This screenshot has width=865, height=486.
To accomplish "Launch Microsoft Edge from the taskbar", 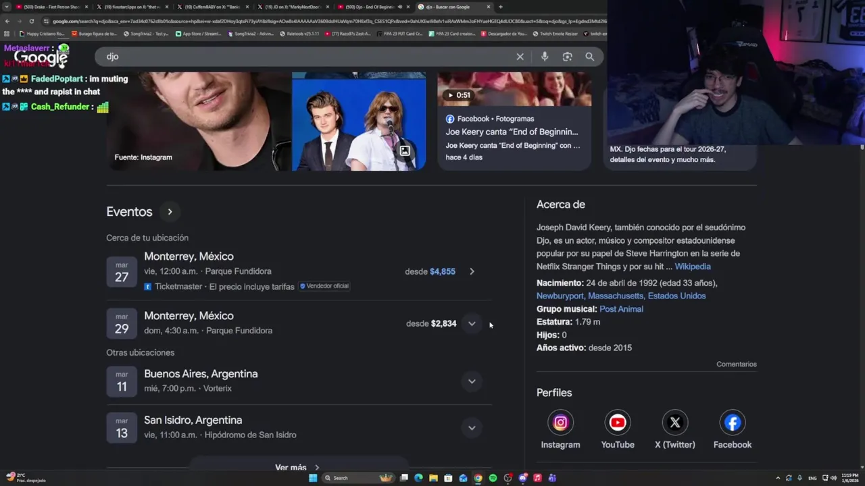I will pyautogui.click(x=418, y=478).
